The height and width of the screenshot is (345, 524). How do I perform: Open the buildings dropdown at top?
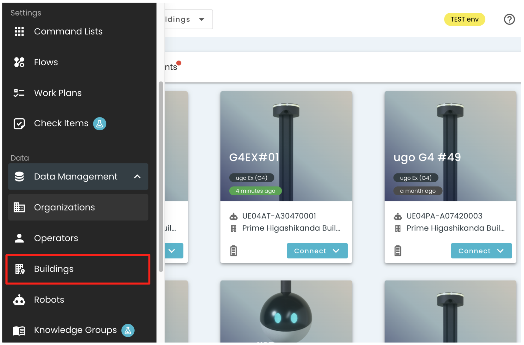click(188, 19)
